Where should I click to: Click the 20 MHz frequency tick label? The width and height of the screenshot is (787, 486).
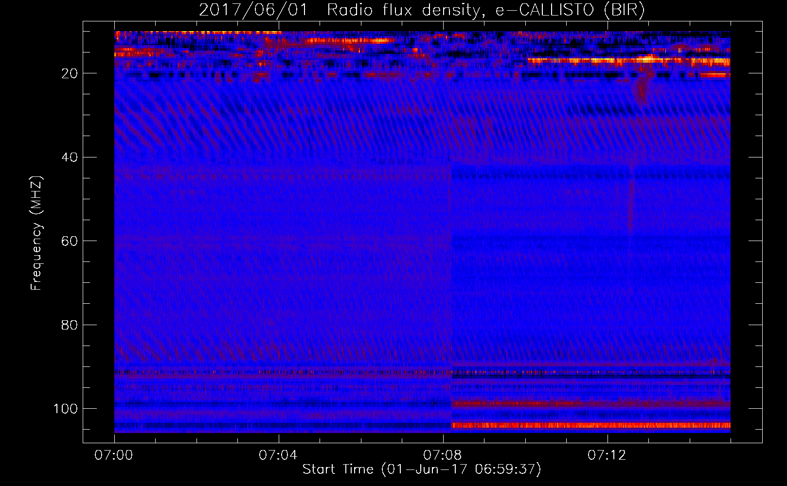tap(70, 73)
